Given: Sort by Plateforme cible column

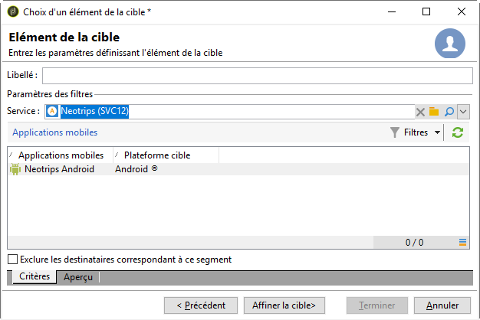Looking at the screenshot, I should pos(166,155).
